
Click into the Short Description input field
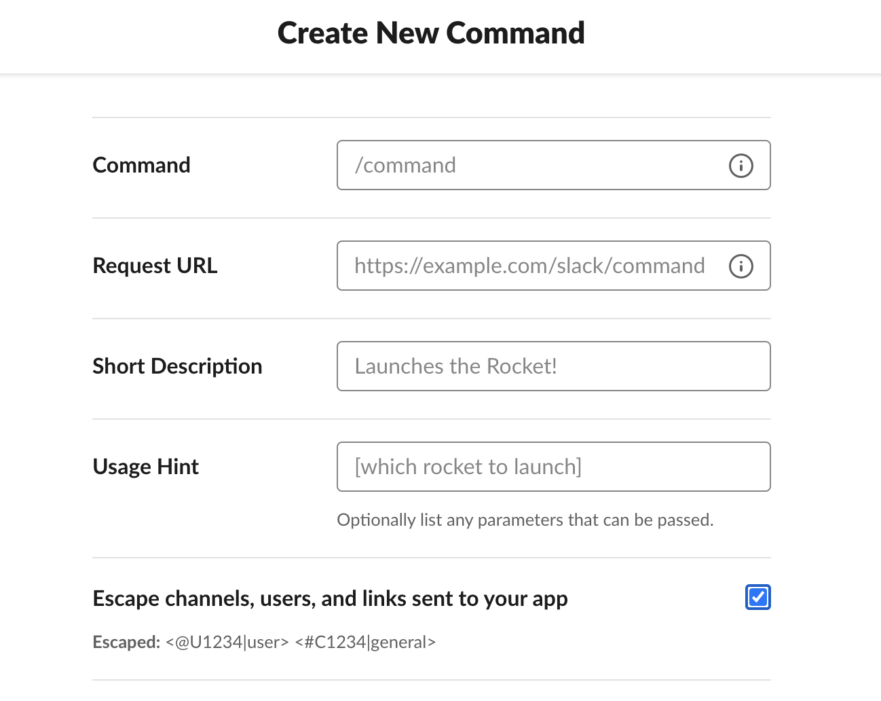tap(553, 366)
